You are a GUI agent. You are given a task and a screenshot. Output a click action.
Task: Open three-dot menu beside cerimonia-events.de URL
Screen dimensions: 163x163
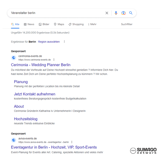pos(54,59)
